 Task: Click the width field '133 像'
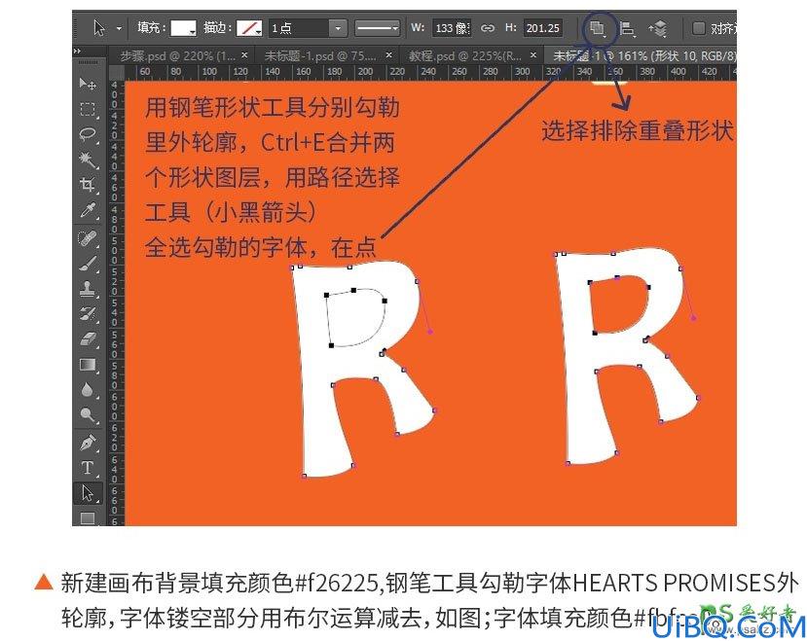point(452,28)
